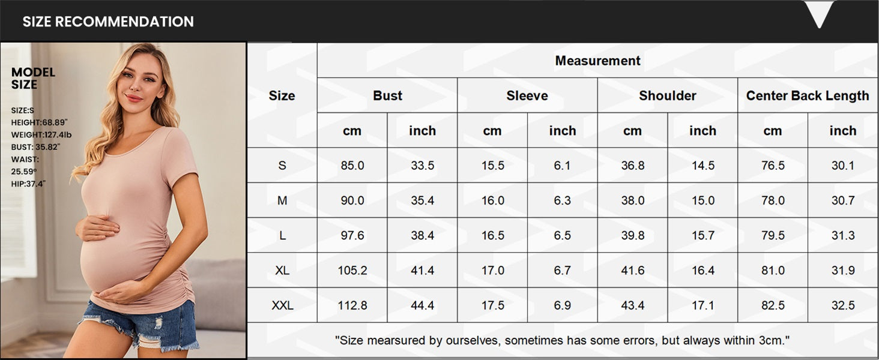Click size S row label

point(282,166)
